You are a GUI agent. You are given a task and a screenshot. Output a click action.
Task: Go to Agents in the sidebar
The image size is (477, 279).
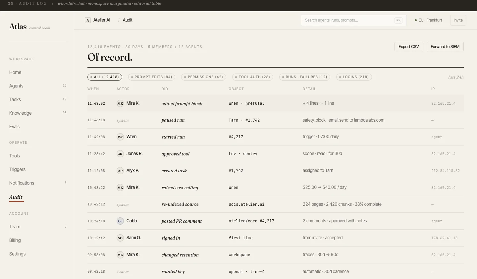[x=38, y=86]
